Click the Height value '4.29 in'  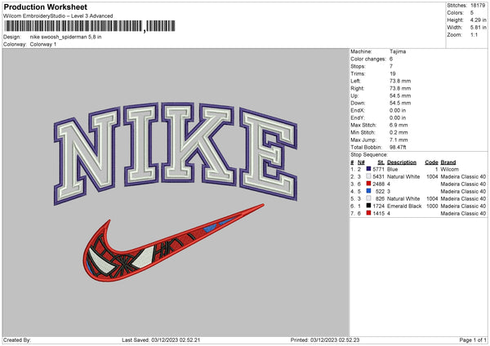pos(478,20)
